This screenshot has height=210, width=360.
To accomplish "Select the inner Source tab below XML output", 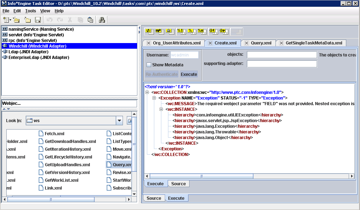I will pyautogui.click(x=178, y=184).
